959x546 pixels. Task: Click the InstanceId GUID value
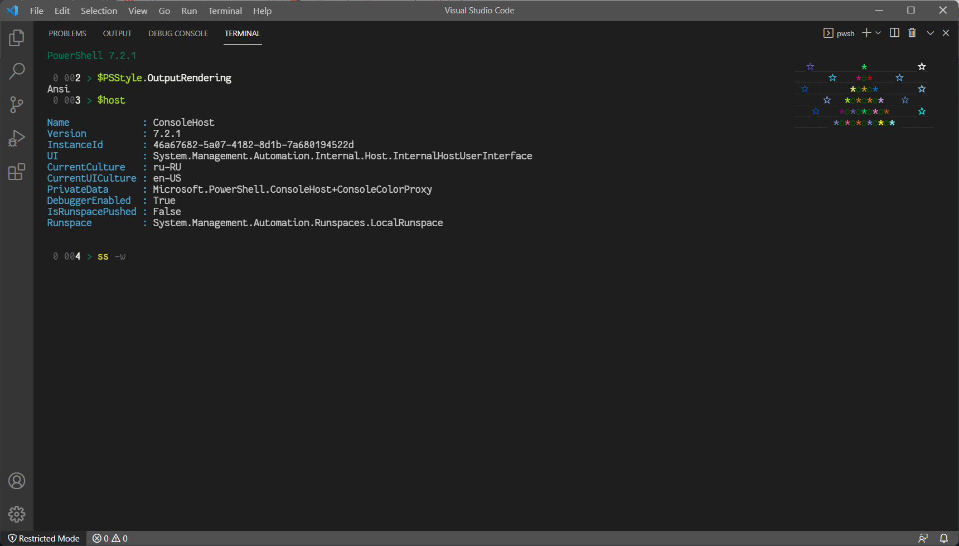254,145
